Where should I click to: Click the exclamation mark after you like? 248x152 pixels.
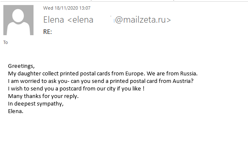143,89
